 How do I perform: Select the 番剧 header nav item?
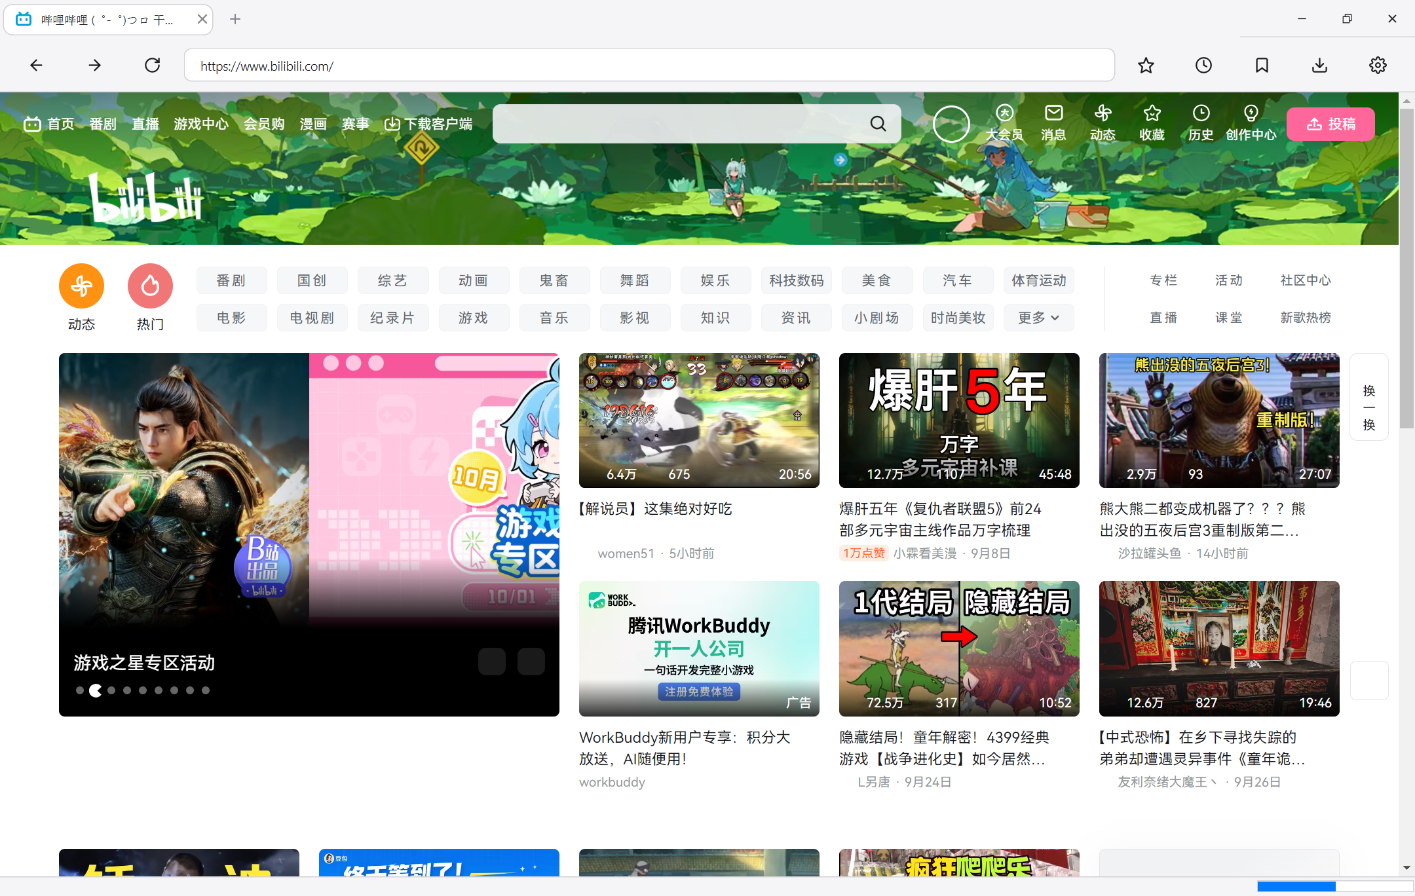[103, 124]
